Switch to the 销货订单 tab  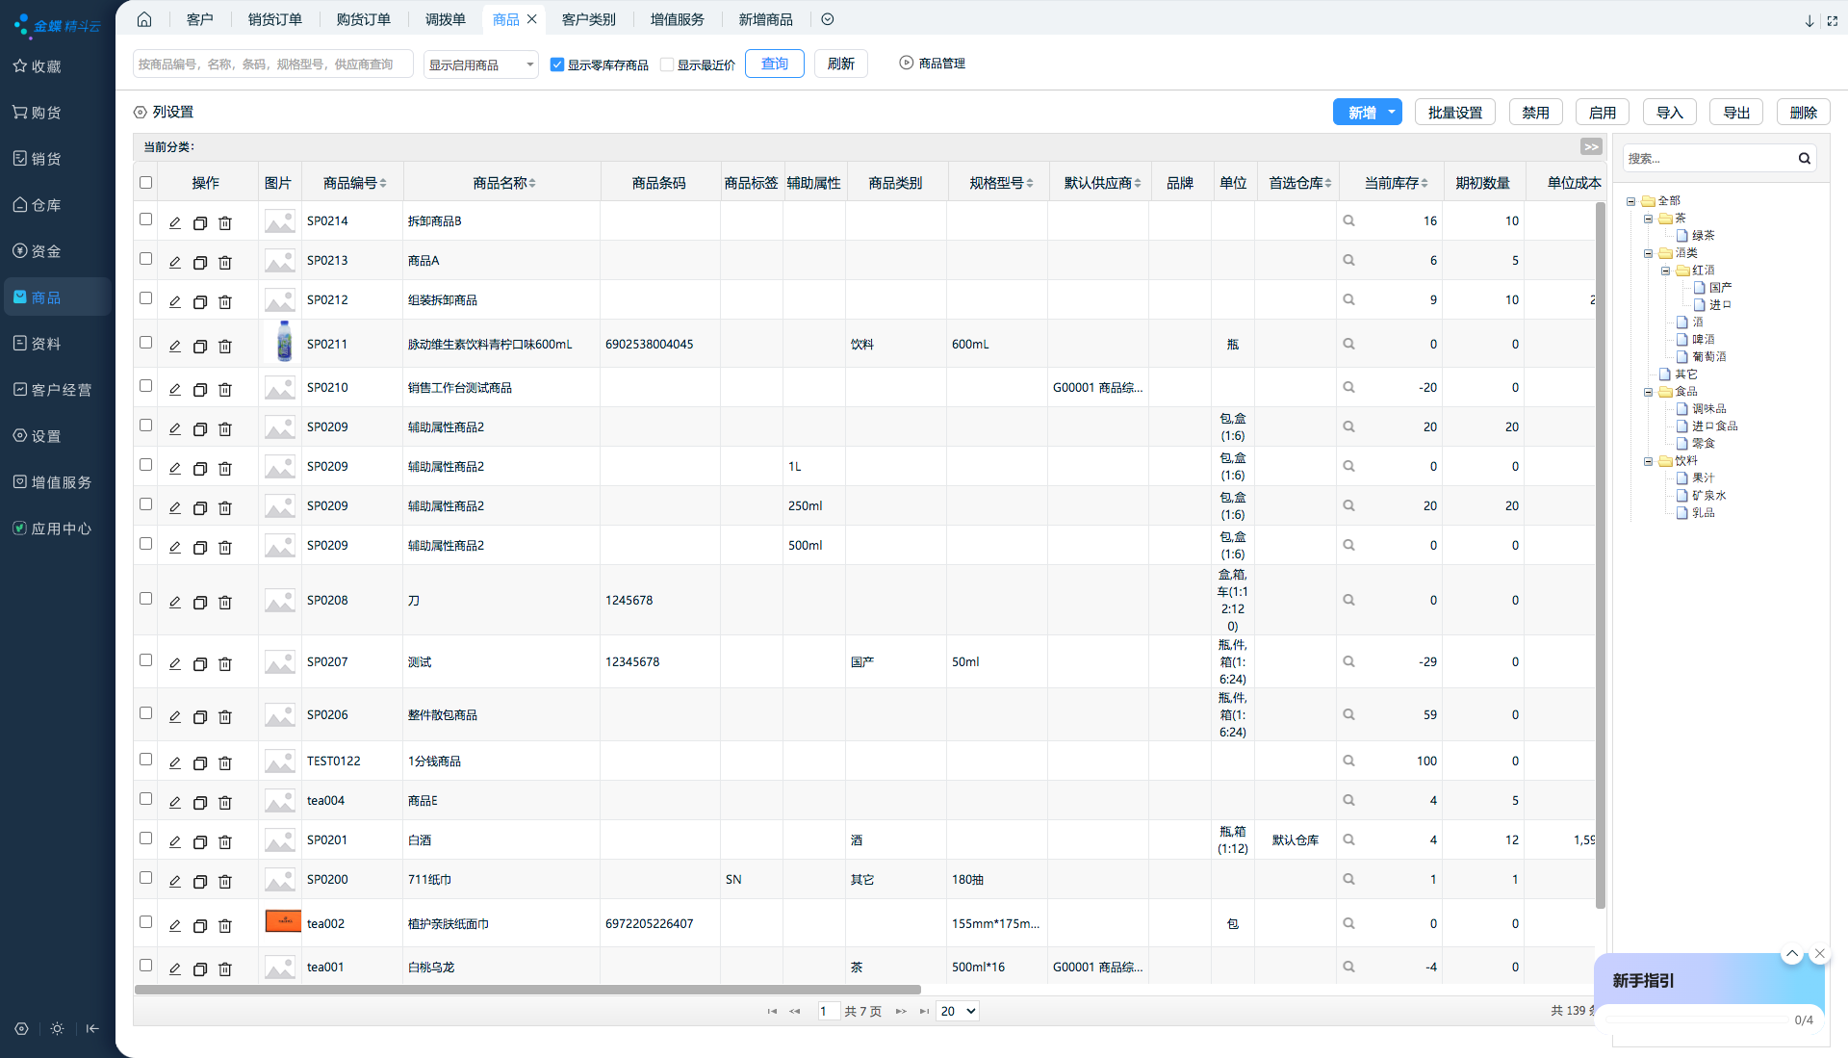point(274,19)
